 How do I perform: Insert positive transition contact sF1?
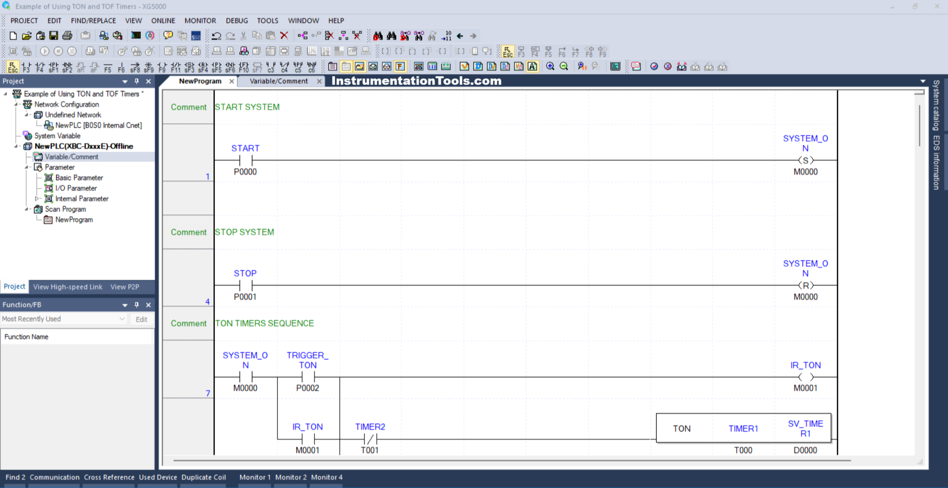[54, 67]
